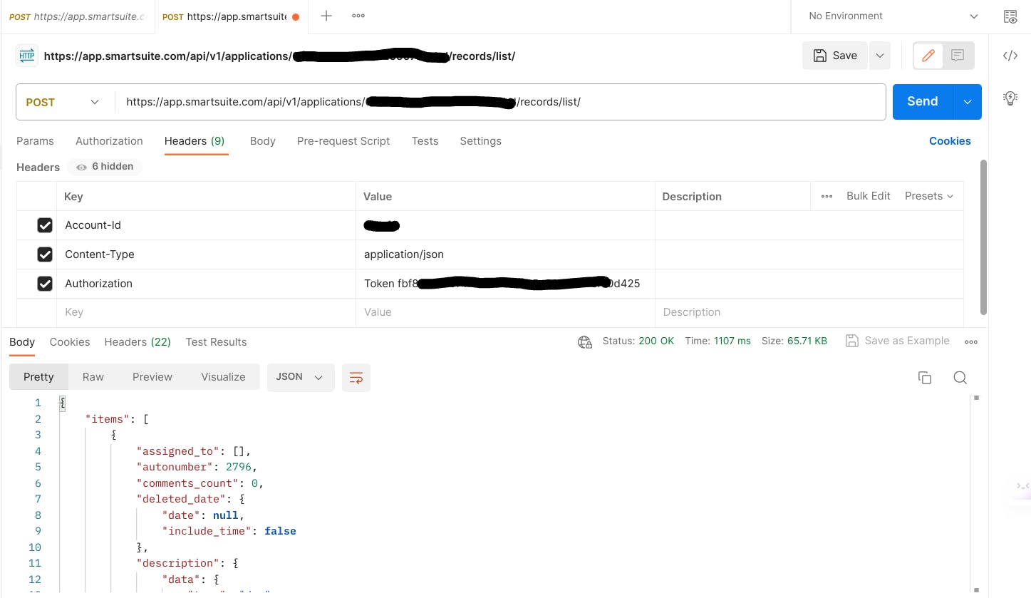Click the application/json value cell
The width and height of the screenshot is (1031, 598).
[x=505, y=254]
